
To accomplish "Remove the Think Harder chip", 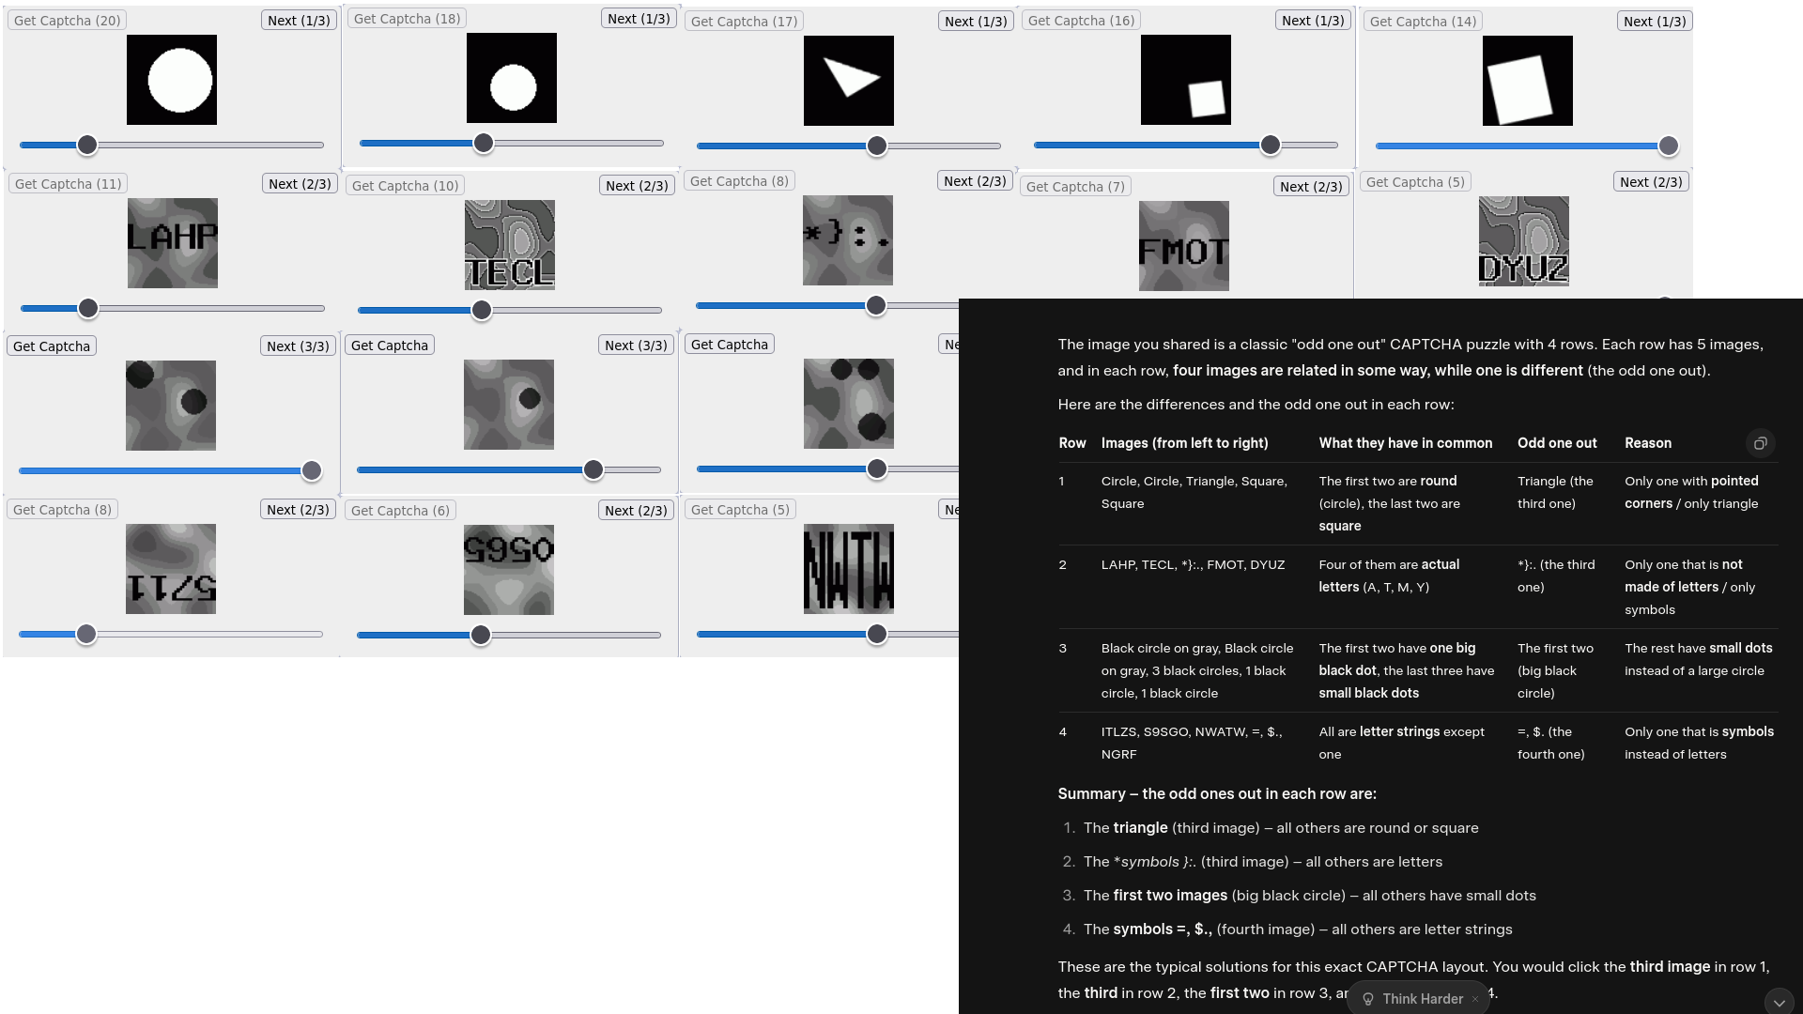I will coord(1475,999).
